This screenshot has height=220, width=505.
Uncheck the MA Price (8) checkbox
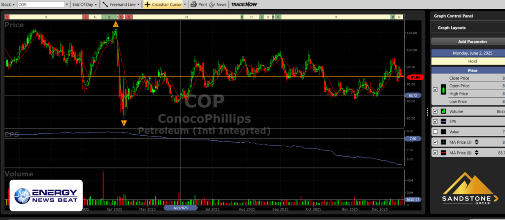click(435, 153)
